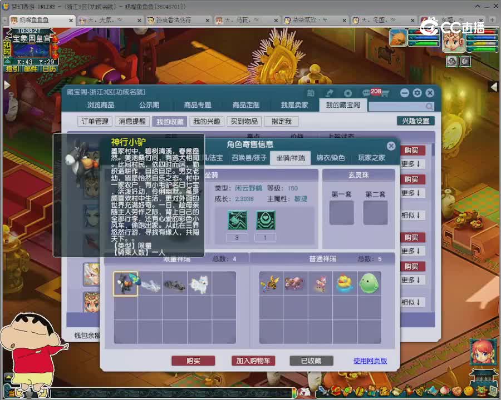501x400 pixels.
Task: Open the sword attack icon in bottom toolbar
Action: [322, 391]
